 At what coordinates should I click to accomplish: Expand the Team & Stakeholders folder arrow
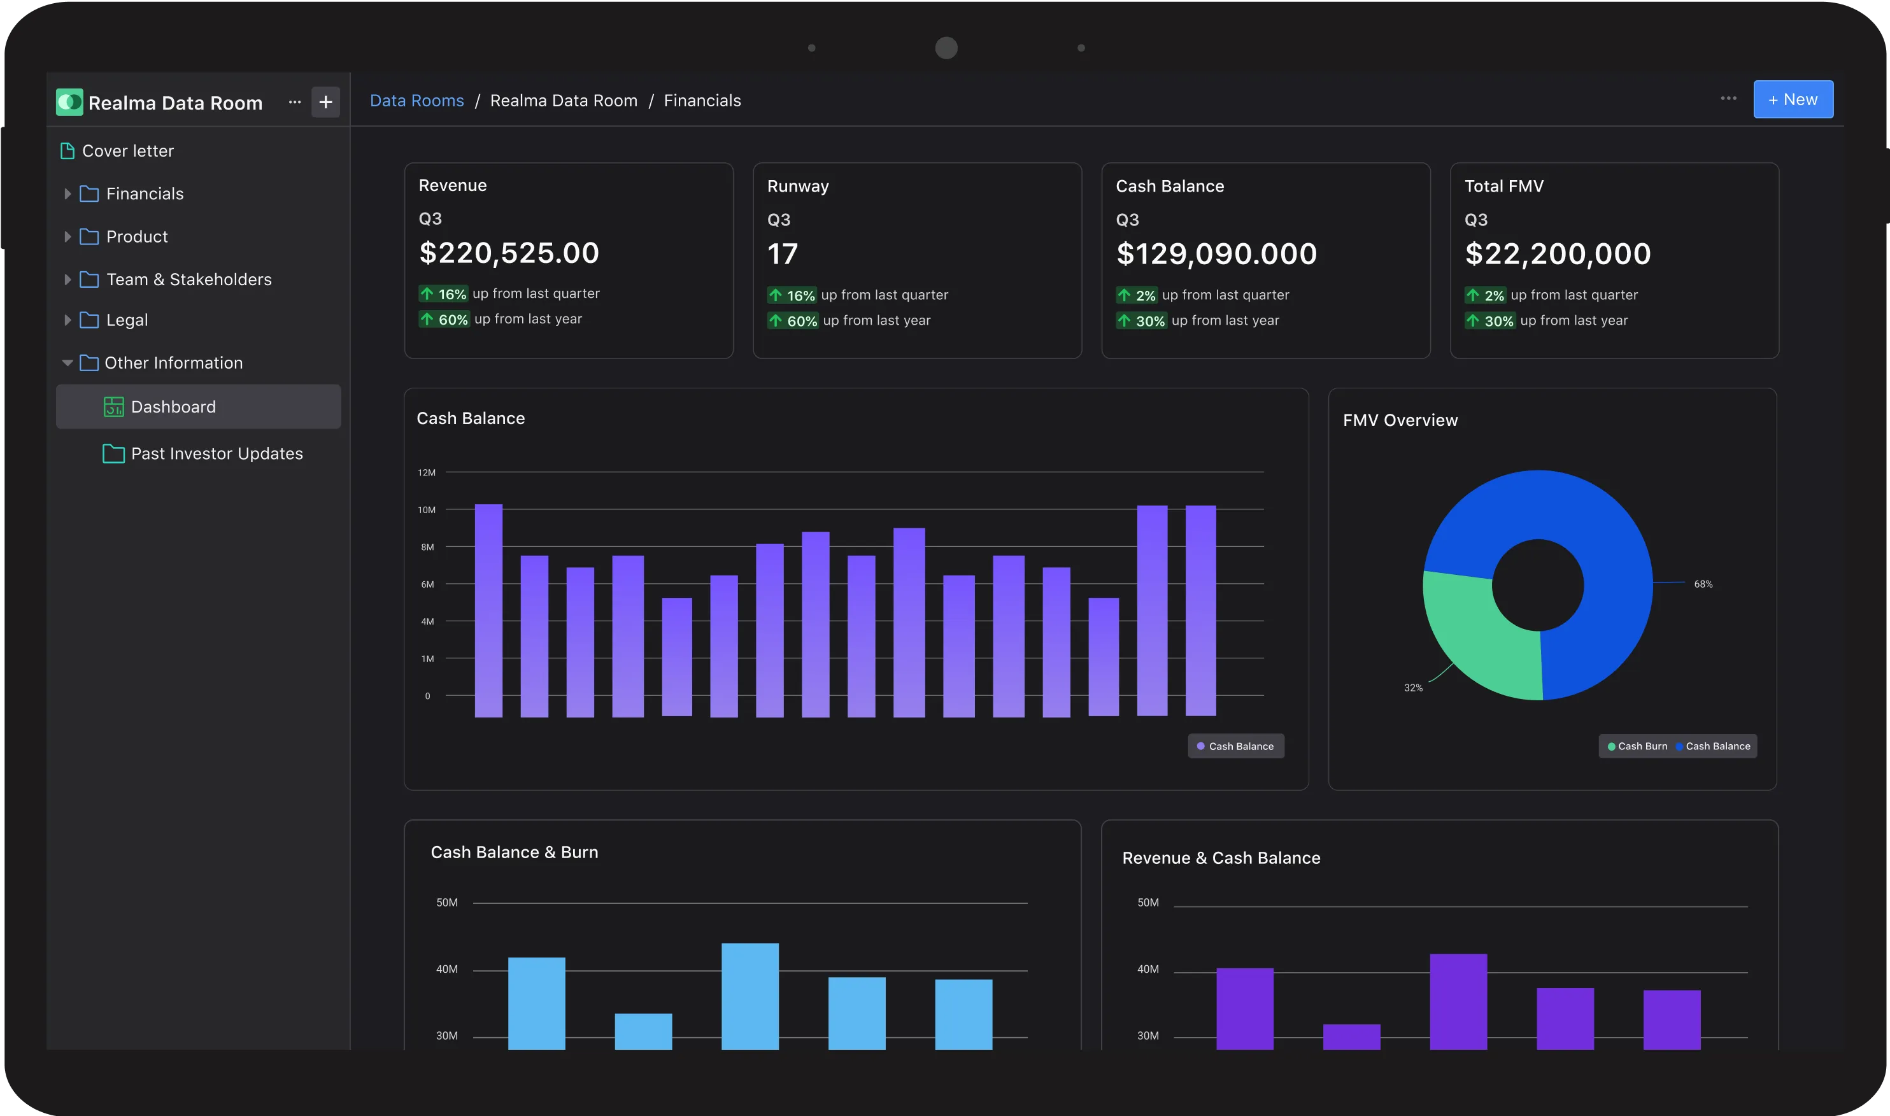tap(67, 279)
